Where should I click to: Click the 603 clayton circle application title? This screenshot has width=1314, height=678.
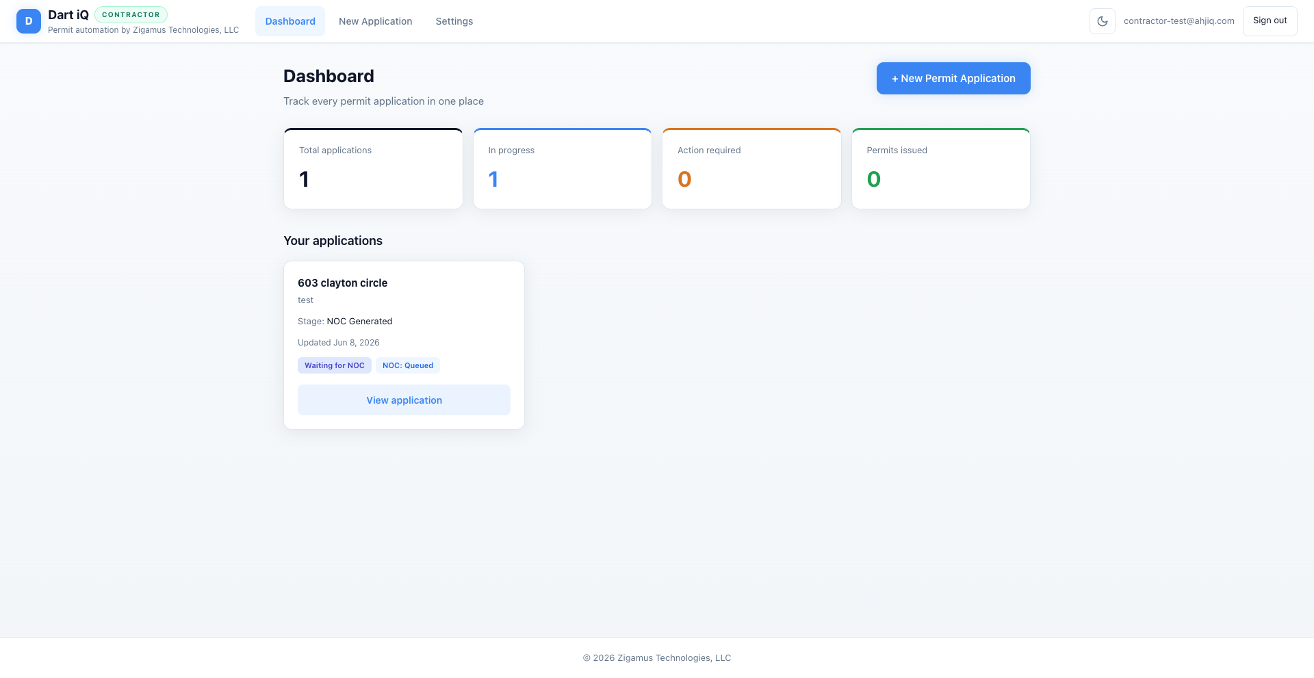coord(343,283)
